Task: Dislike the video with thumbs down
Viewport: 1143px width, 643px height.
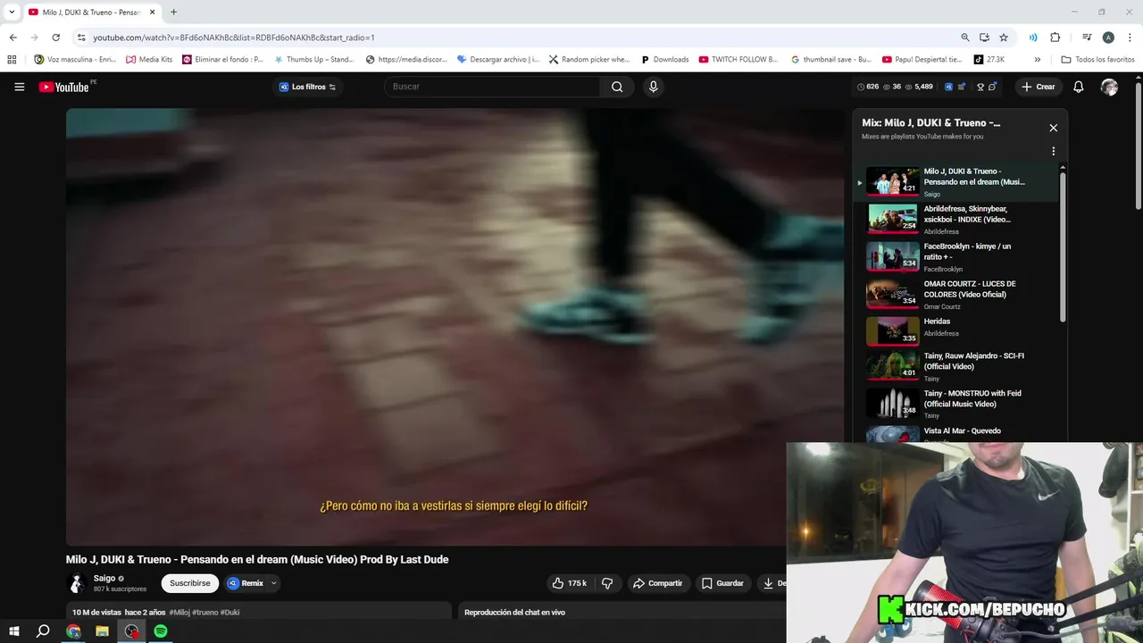Action: point(607,583)
